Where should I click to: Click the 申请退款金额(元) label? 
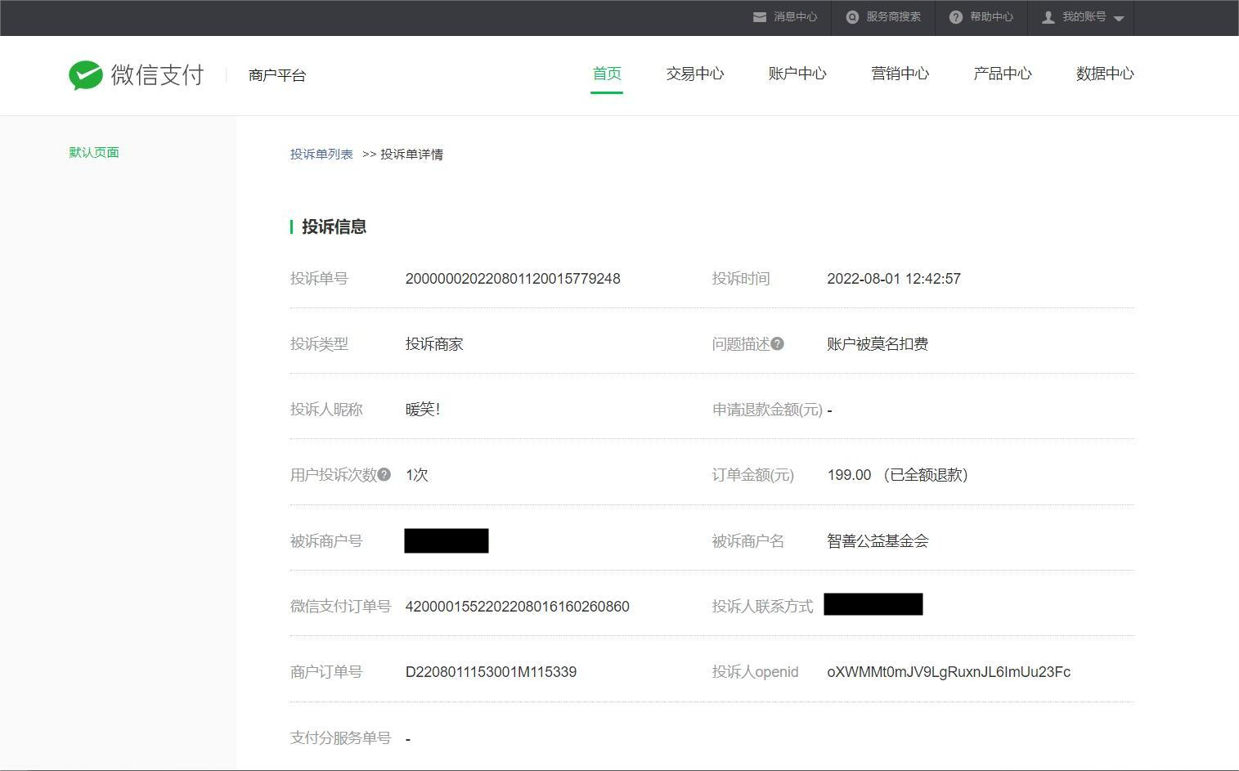tap(767, 410)
